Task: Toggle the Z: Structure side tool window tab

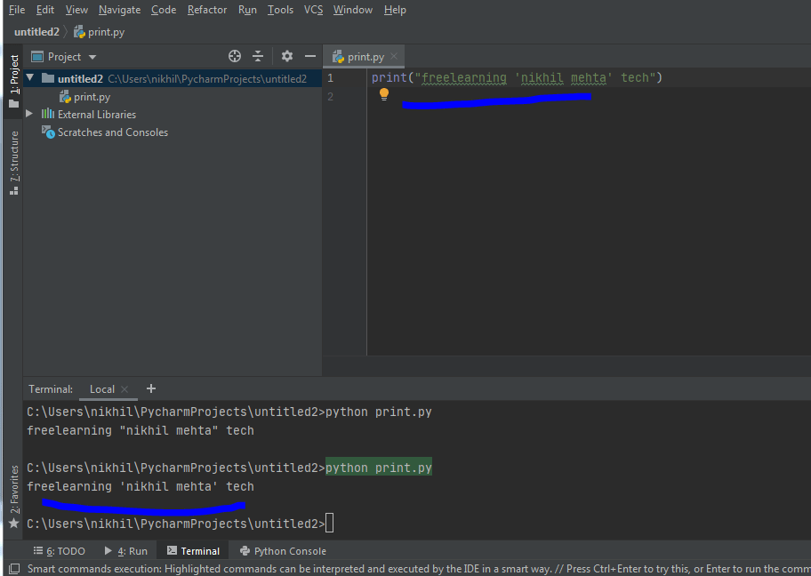Action: coord(14,163)
